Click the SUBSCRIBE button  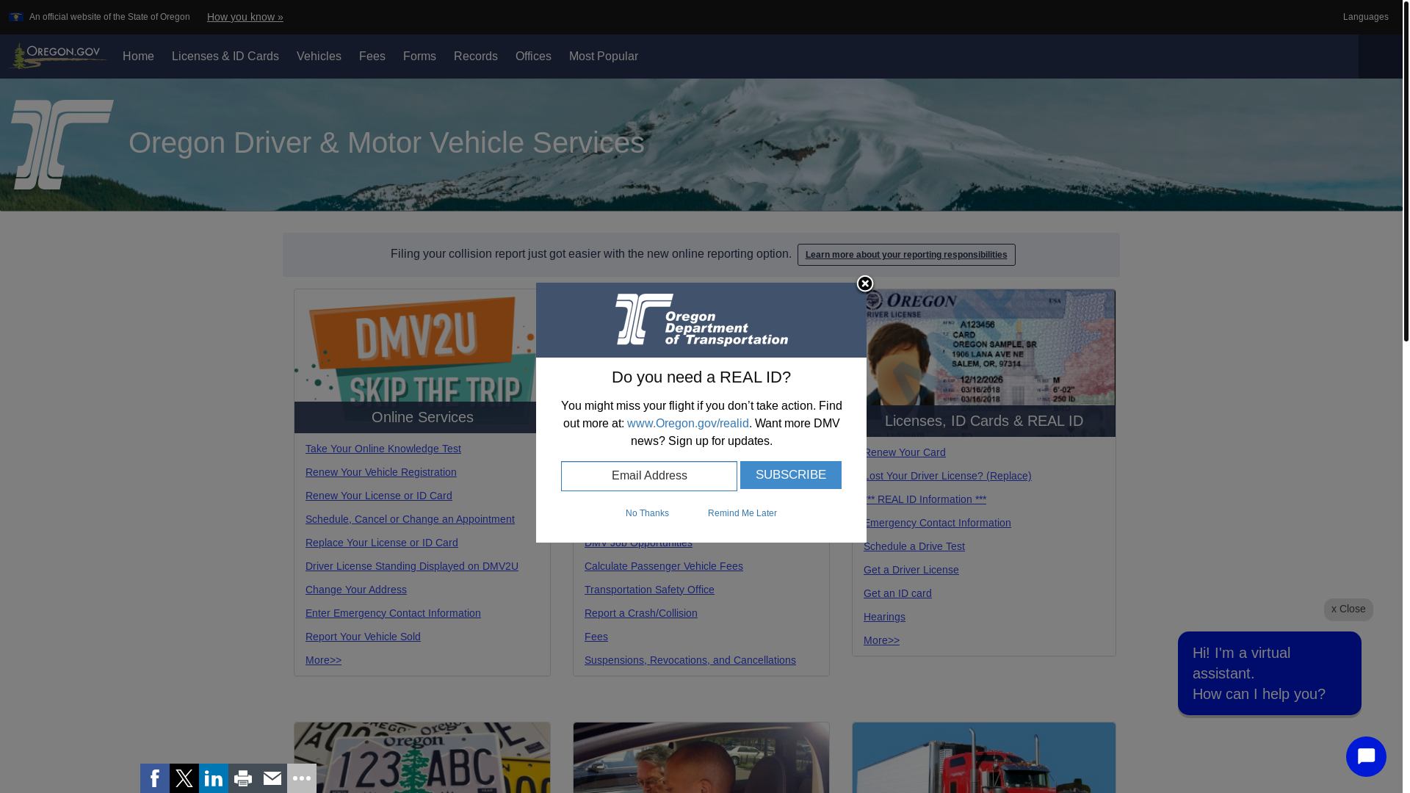(791, 475)
